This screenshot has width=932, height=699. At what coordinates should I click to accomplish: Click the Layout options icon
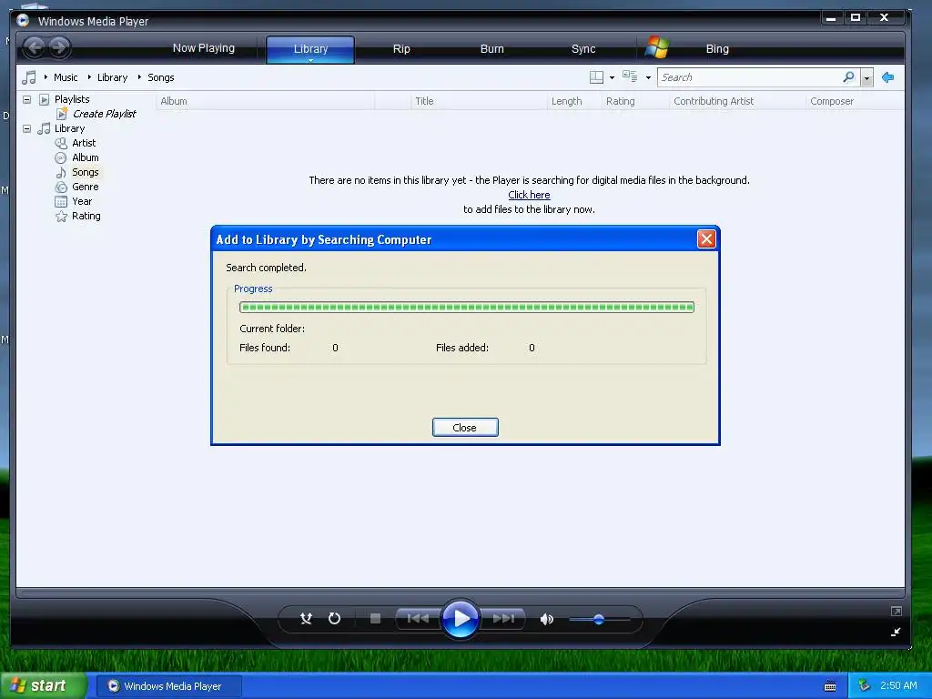click(596, 77)
